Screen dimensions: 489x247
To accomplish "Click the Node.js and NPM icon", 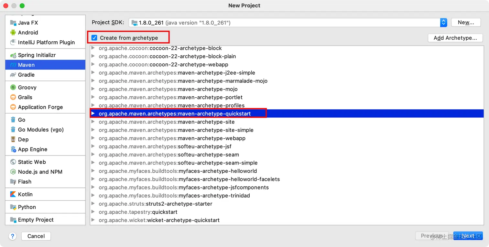I will [13, 172].
